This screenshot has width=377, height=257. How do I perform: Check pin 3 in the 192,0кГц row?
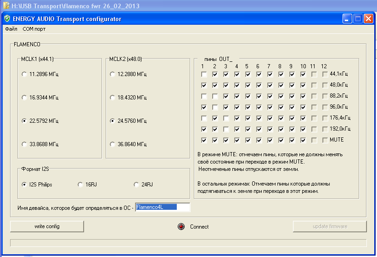(x=226, y=129)
